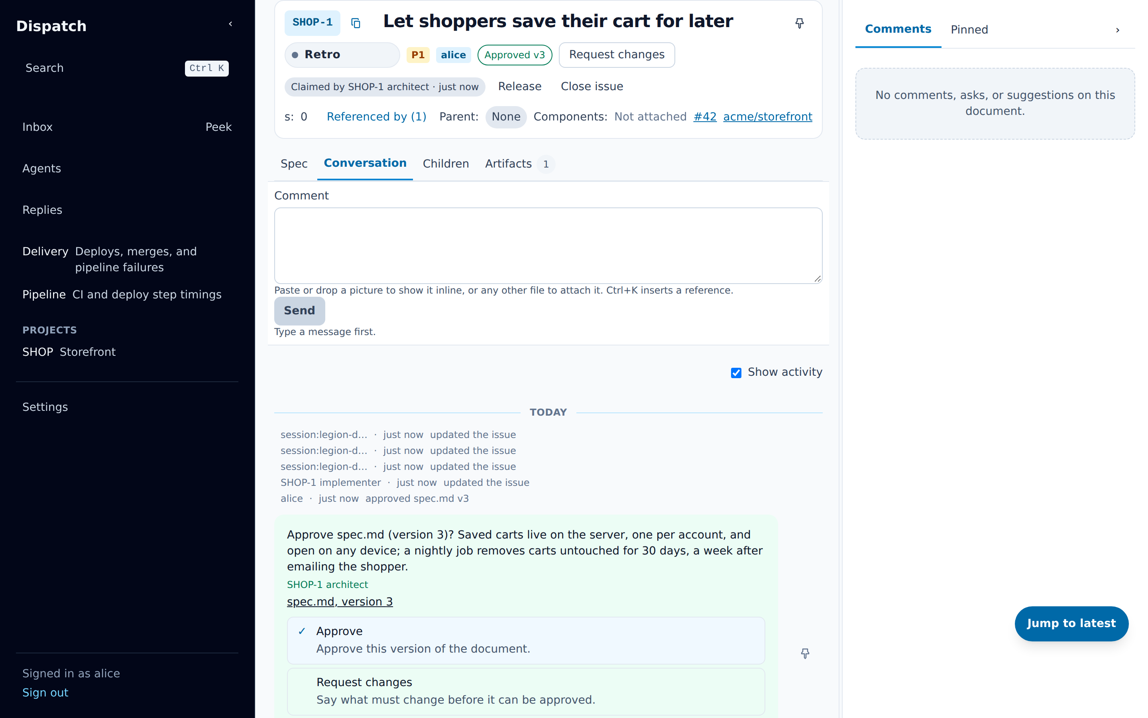
Task: Open the Delivery section
Action: 127,259
